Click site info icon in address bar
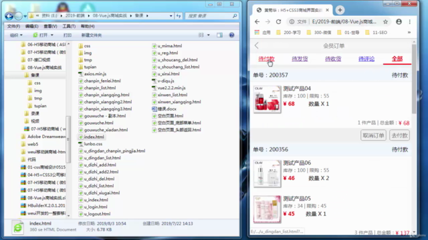428x240 pixels. [292, 22]
